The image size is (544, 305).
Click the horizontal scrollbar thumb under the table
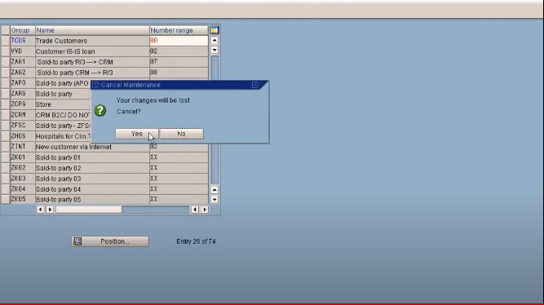(x=89, y=210)
